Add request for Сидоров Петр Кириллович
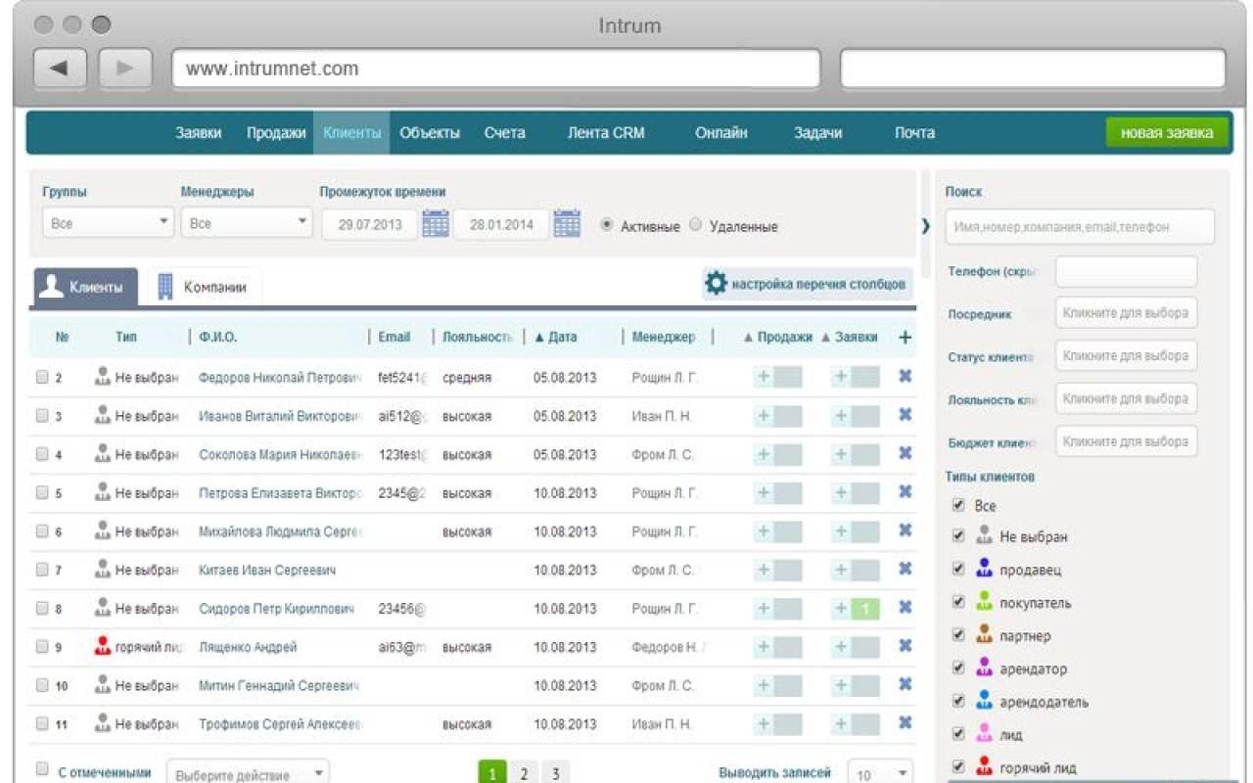 click(x=841, y=609)
